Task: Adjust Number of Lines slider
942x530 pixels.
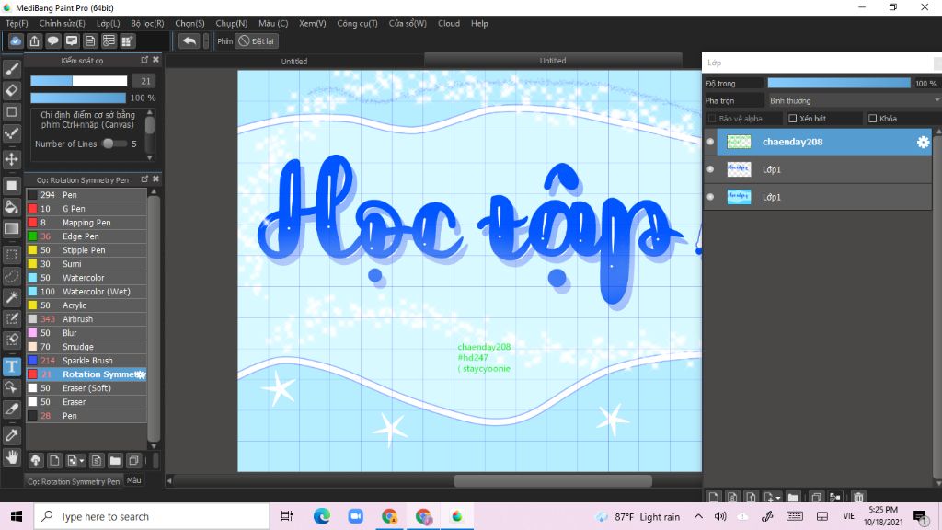Action: (114, 144)
